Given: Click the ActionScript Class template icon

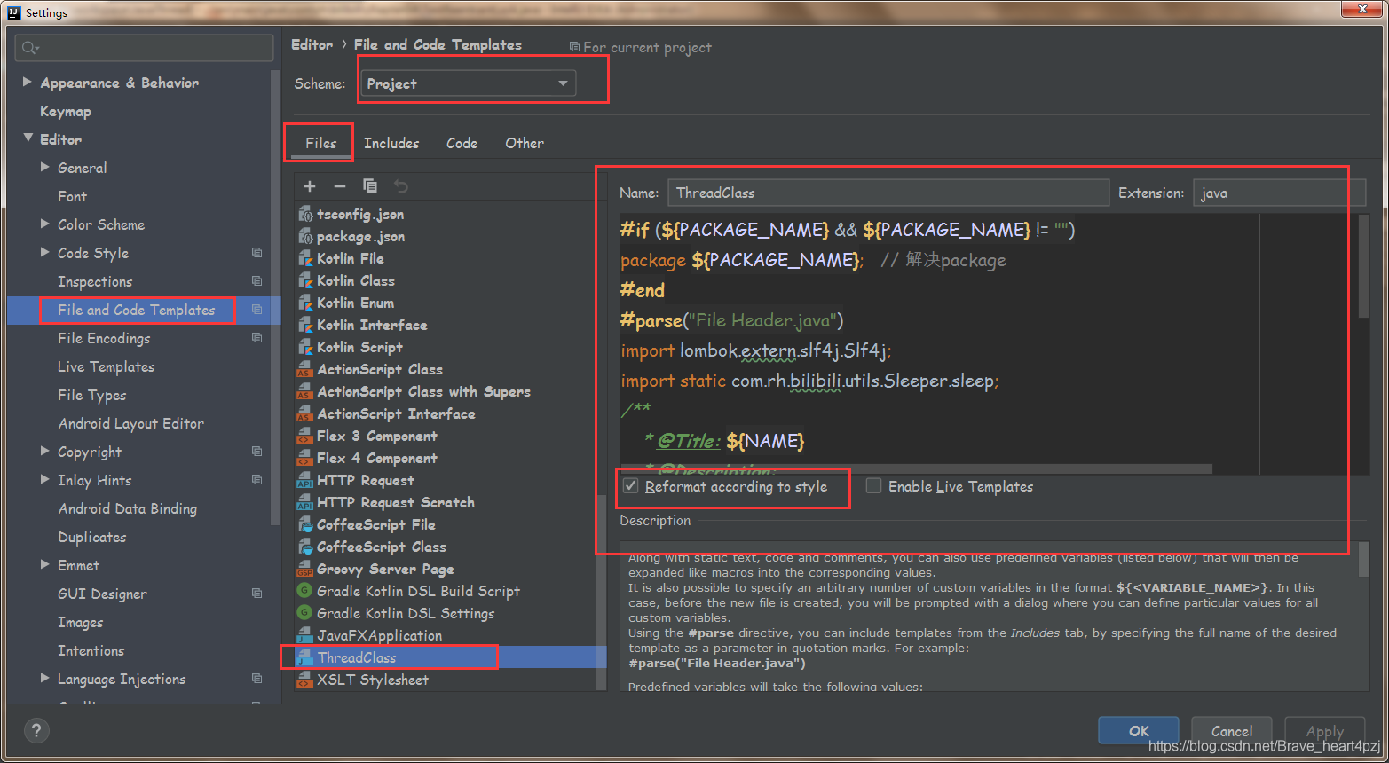Looking at the screenshot, I should pyautogui.click(x=305, y=370).
